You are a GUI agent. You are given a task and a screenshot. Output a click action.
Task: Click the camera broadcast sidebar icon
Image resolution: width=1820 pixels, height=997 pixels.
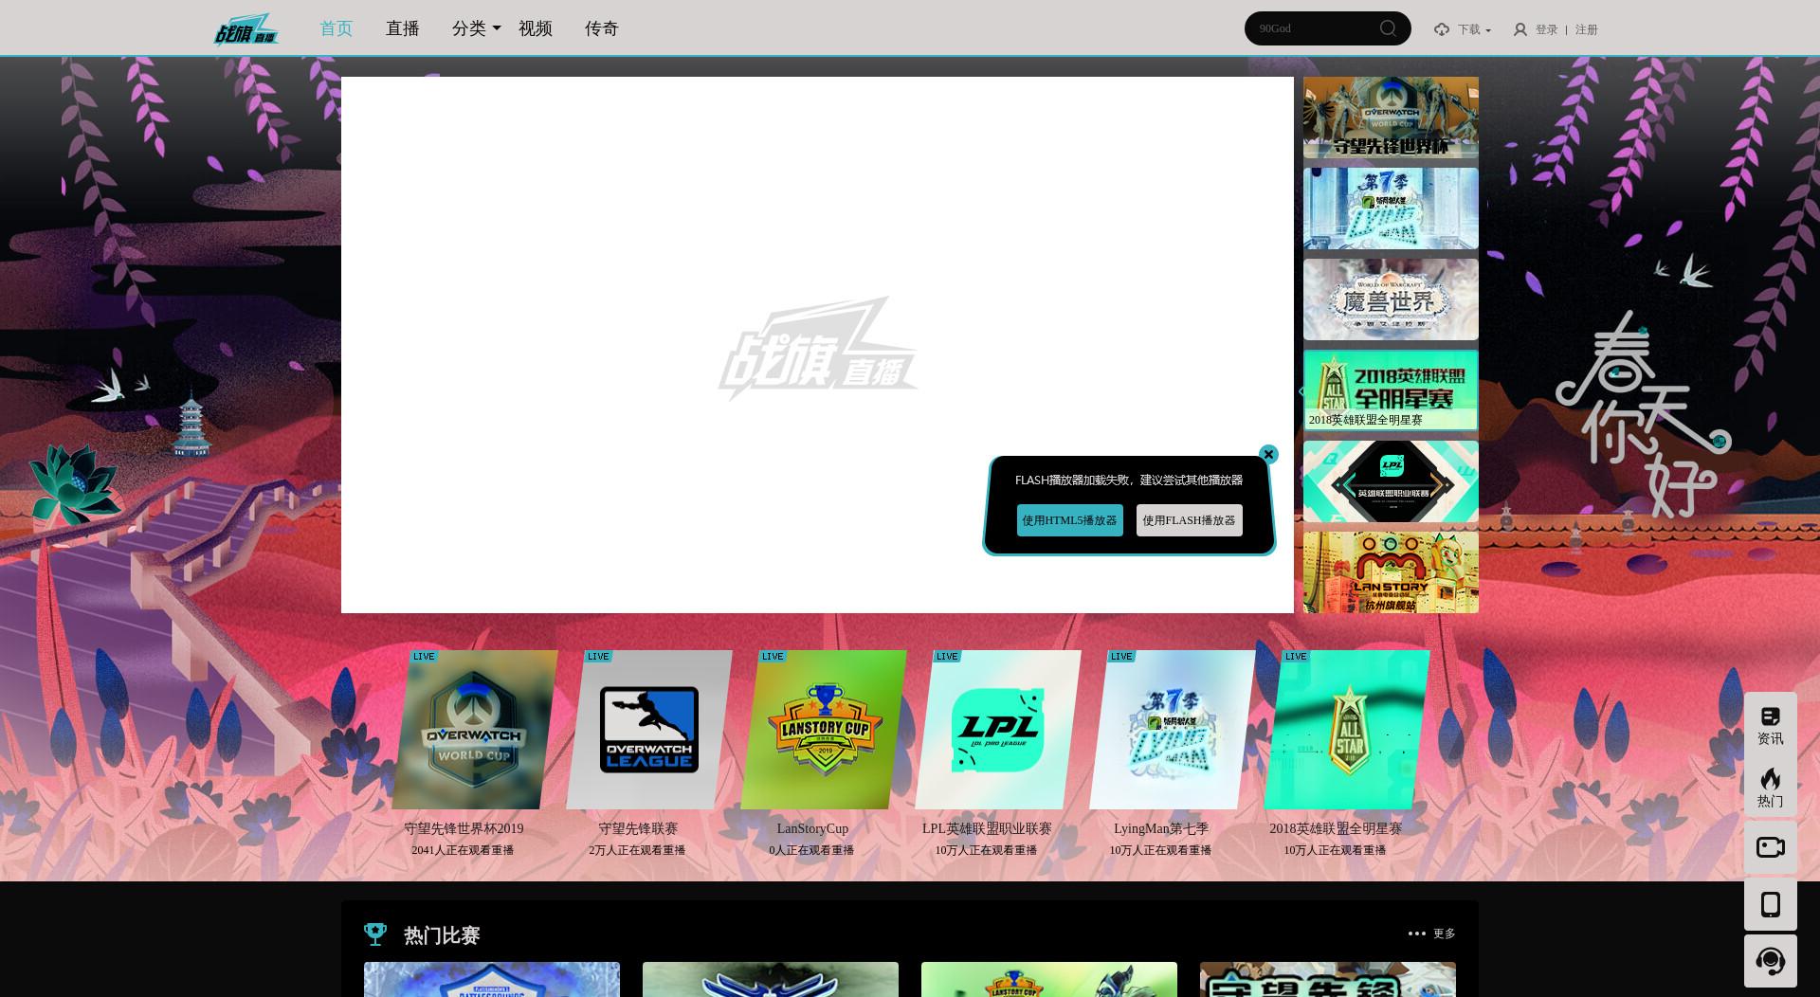1770,846
